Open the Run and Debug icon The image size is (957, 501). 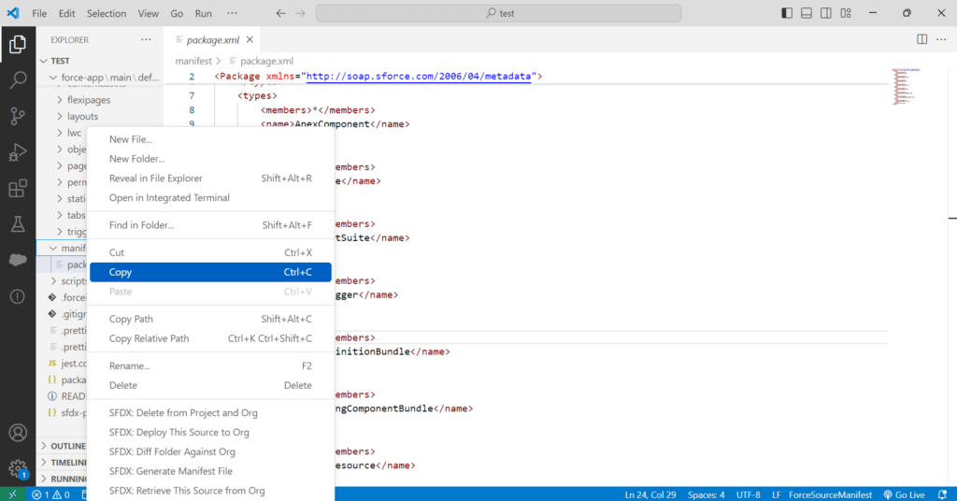pos(17,153)
